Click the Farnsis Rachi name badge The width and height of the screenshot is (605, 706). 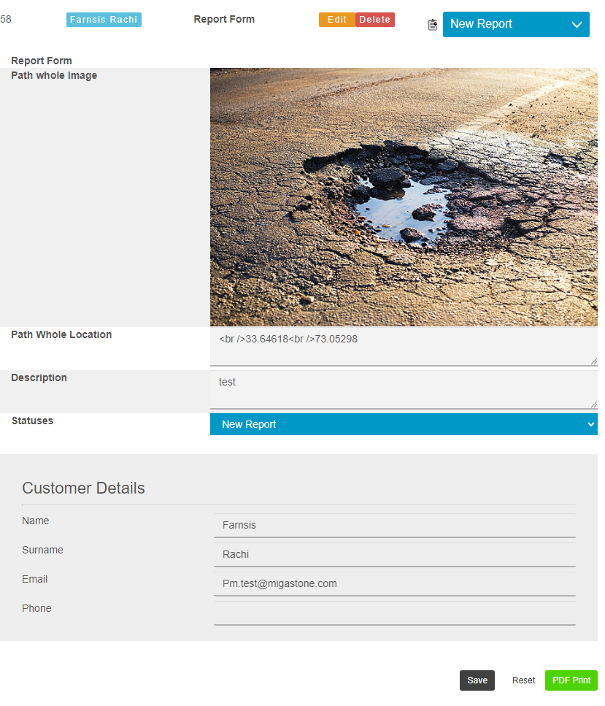click(x=104, y=20)
